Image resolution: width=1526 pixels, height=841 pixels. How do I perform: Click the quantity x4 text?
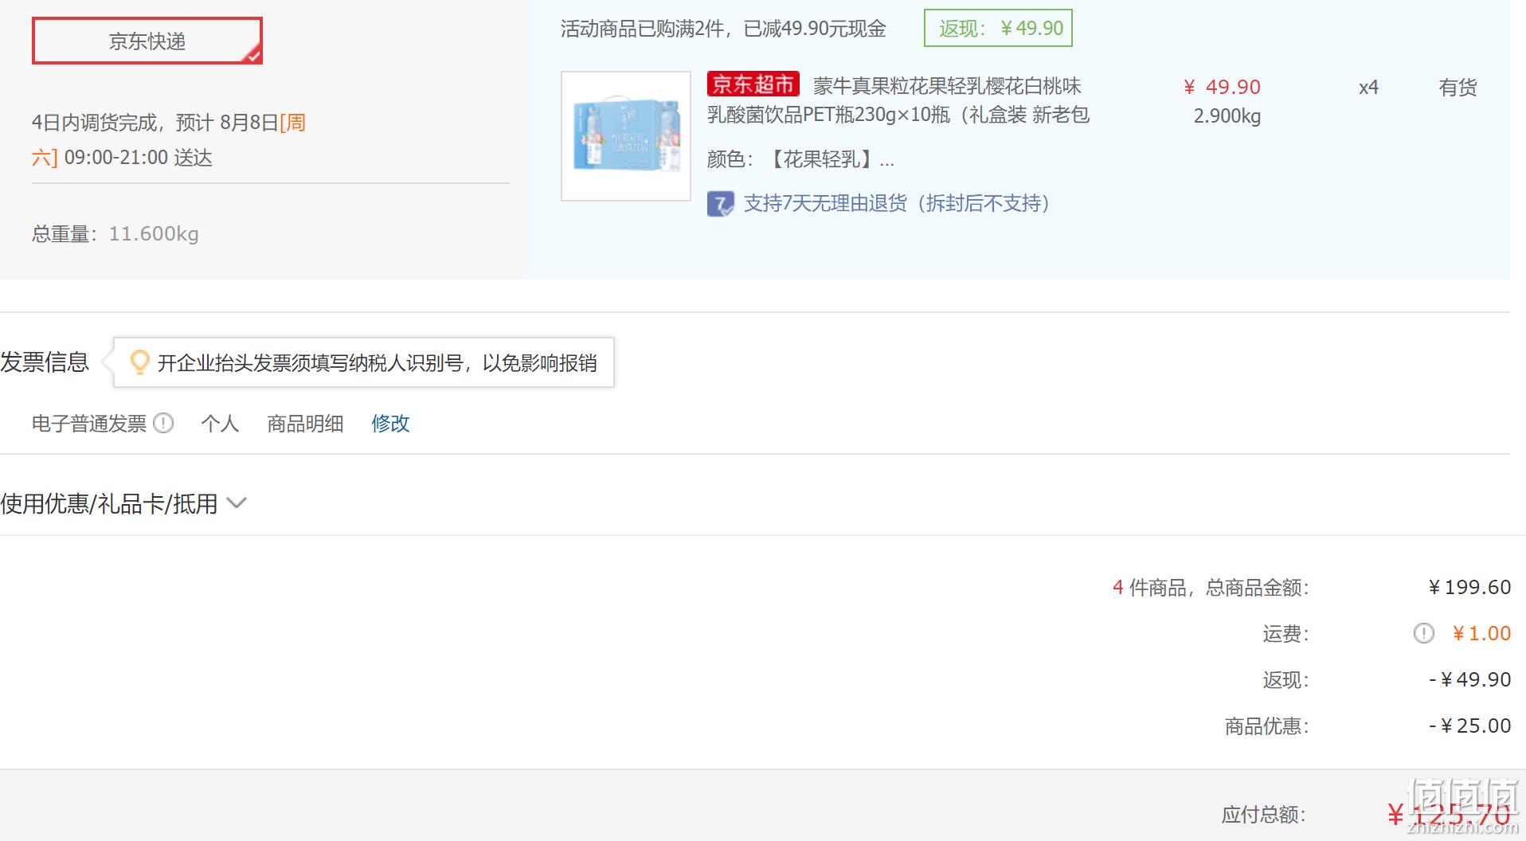click(x=1368, y=88)
